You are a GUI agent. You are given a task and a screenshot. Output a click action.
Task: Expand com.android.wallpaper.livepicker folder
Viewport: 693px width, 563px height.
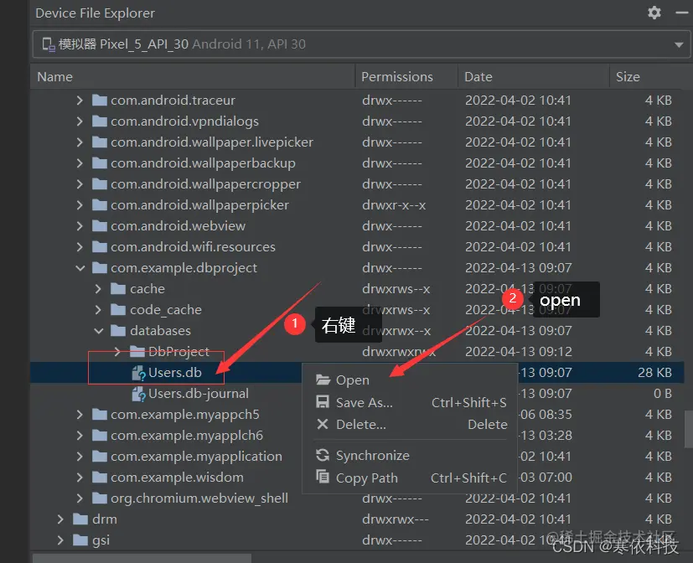coord(80,142)
